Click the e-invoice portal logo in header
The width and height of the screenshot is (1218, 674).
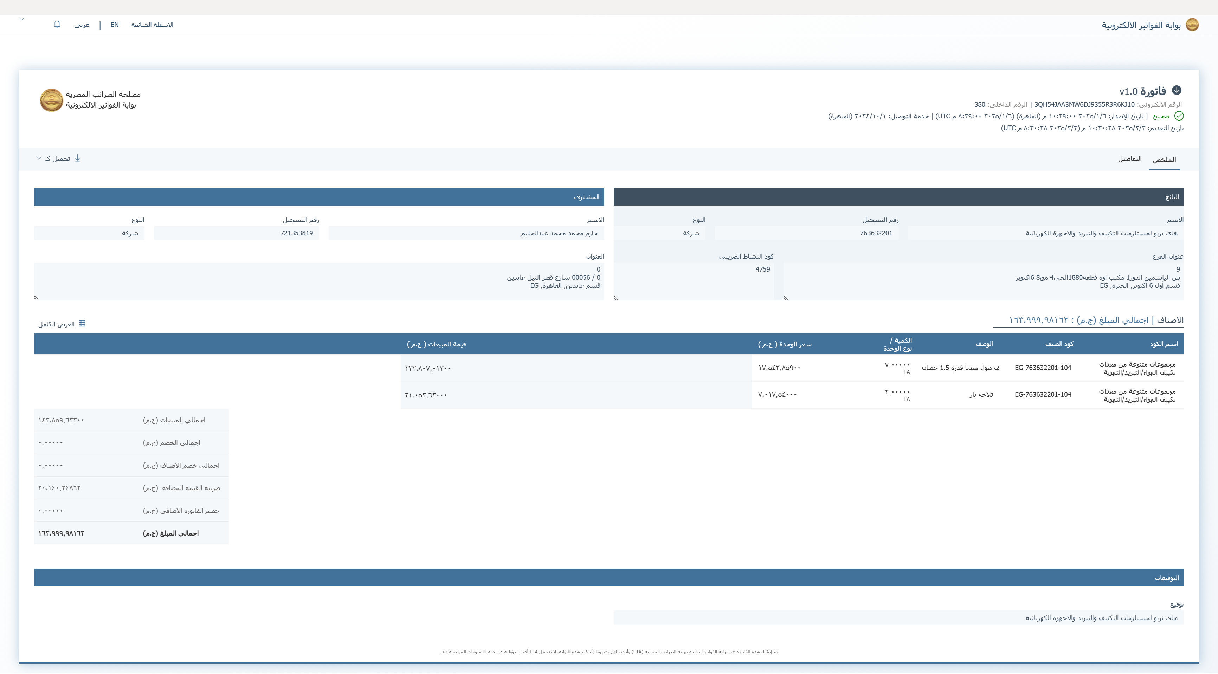(x=1192, y=25)
